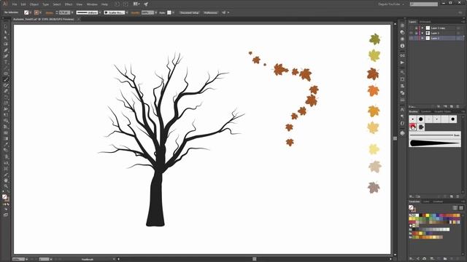Open the Window menu
467x262 pixels.
(x=92, y=4)
